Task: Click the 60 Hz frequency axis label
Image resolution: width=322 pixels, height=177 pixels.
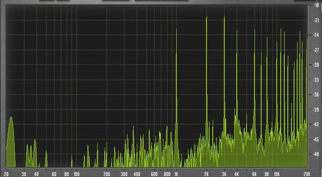Action: pyautogui.click(x=54, y=174)
